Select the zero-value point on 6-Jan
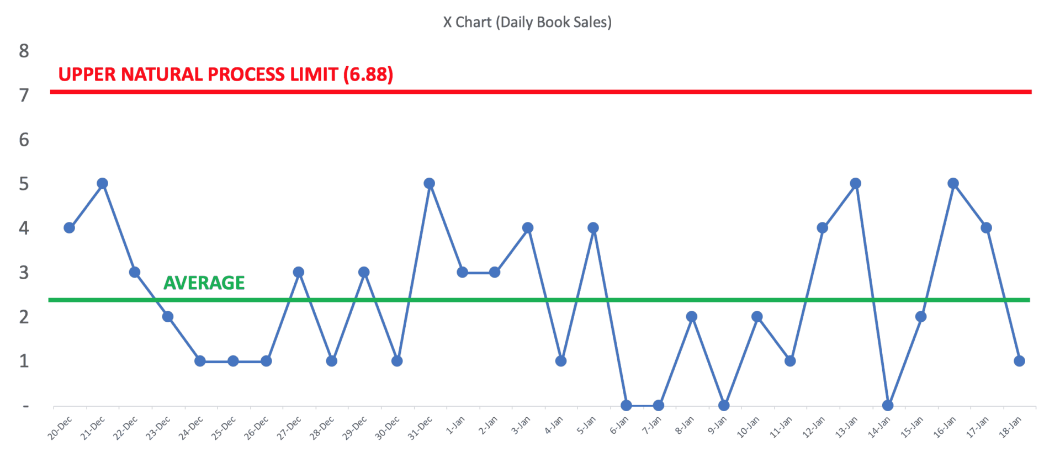 coord(626,405)
